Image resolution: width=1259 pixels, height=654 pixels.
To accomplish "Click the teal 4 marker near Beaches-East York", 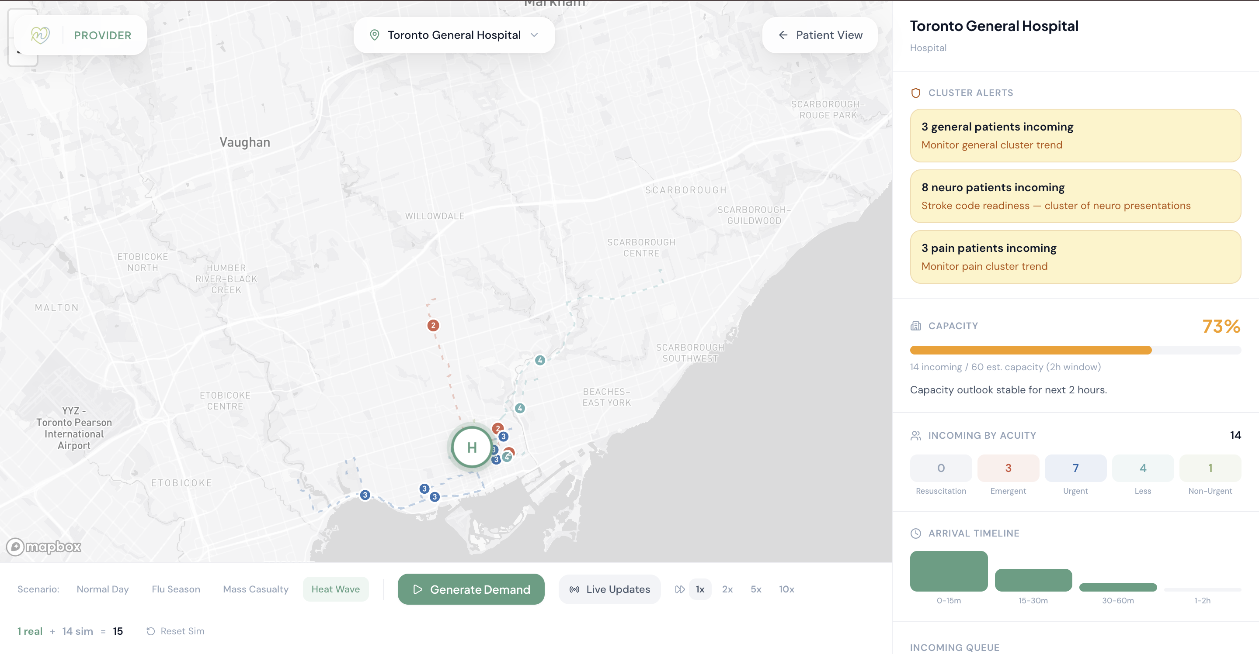I will 519,408.
